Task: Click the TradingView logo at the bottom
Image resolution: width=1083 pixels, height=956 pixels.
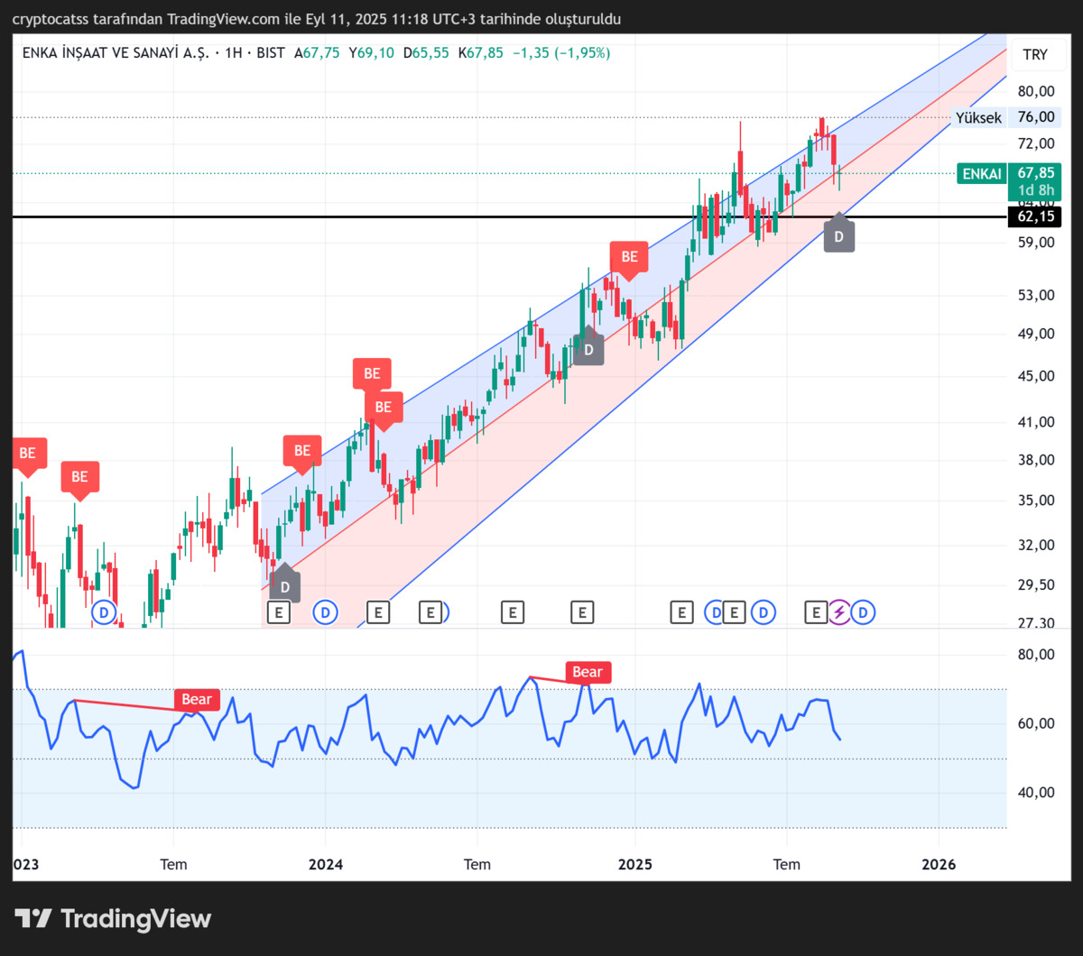Action: (113, 919)
